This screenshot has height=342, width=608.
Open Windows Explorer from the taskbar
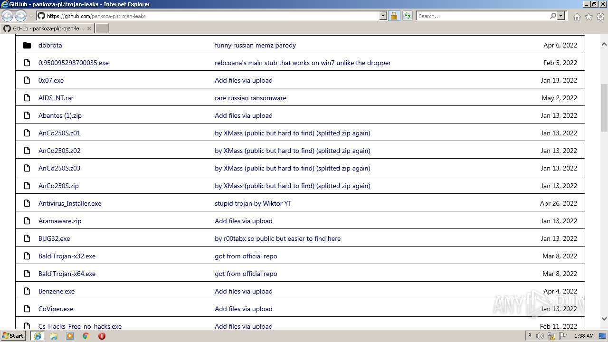[54, 336]
